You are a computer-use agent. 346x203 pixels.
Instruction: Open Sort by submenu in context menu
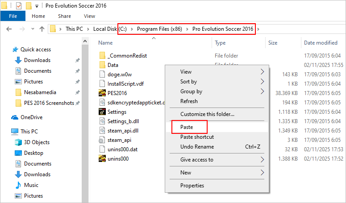(217, 82)
